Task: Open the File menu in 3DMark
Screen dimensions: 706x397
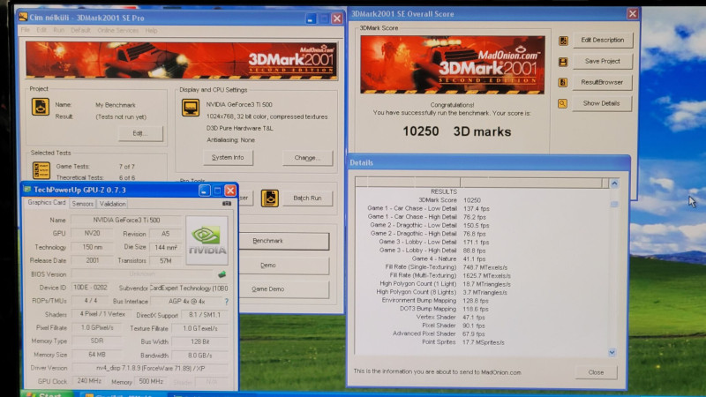Action: pos(26,30)
